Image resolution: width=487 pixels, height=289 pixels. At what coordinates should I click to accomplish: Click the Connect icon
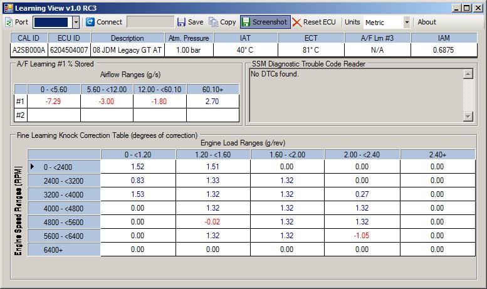(x=90, y=22)
